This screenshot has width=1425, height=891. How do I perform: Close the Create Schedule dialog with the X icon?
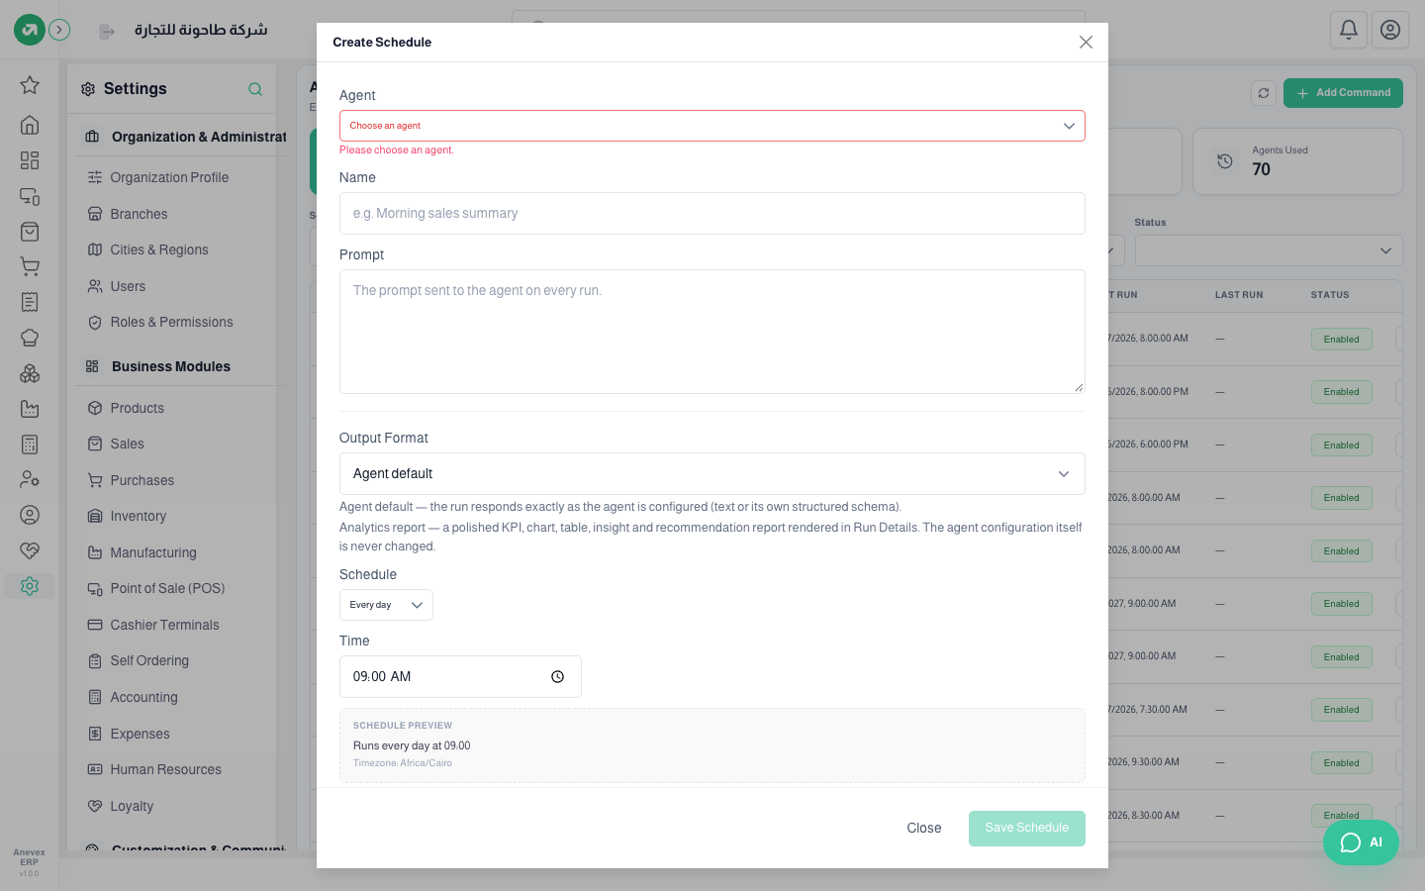(x=1086, y=43)
